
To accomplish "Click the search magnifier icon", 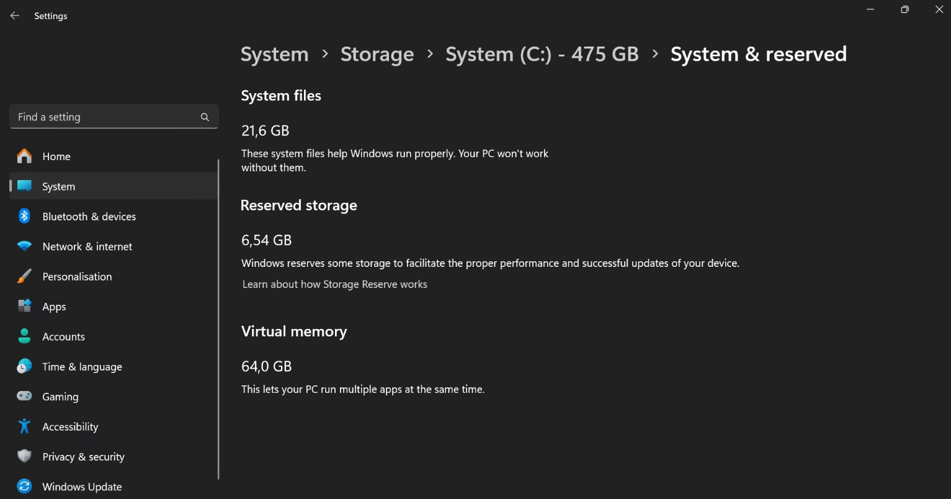I will coord(205,117).
